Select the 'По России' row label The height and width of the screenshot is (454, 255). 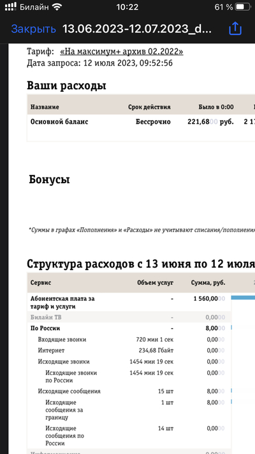point(45,328)
